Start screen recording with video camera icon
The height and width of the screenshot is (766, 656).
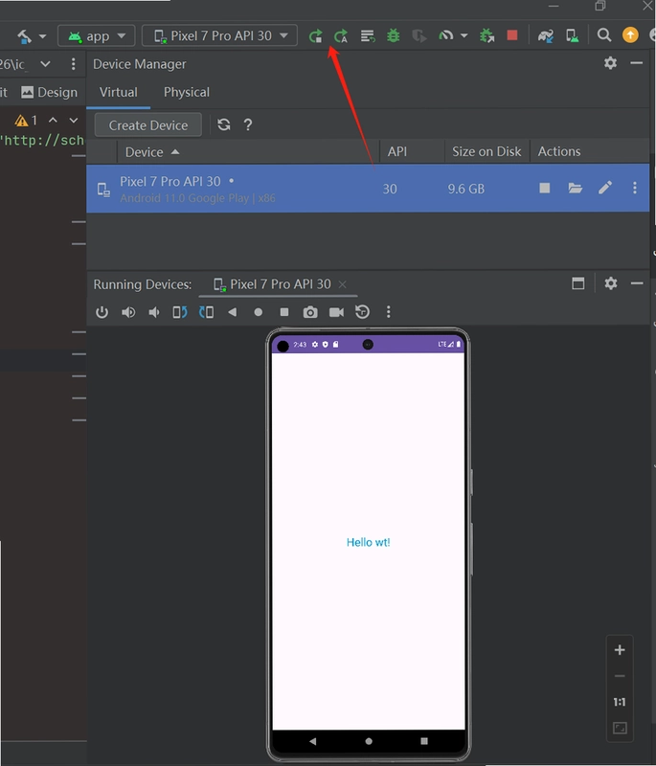(x=336, y=312)
